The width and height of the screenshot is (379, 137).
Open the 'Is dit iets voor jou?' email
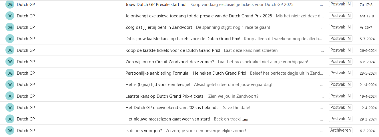pos(144,130)
